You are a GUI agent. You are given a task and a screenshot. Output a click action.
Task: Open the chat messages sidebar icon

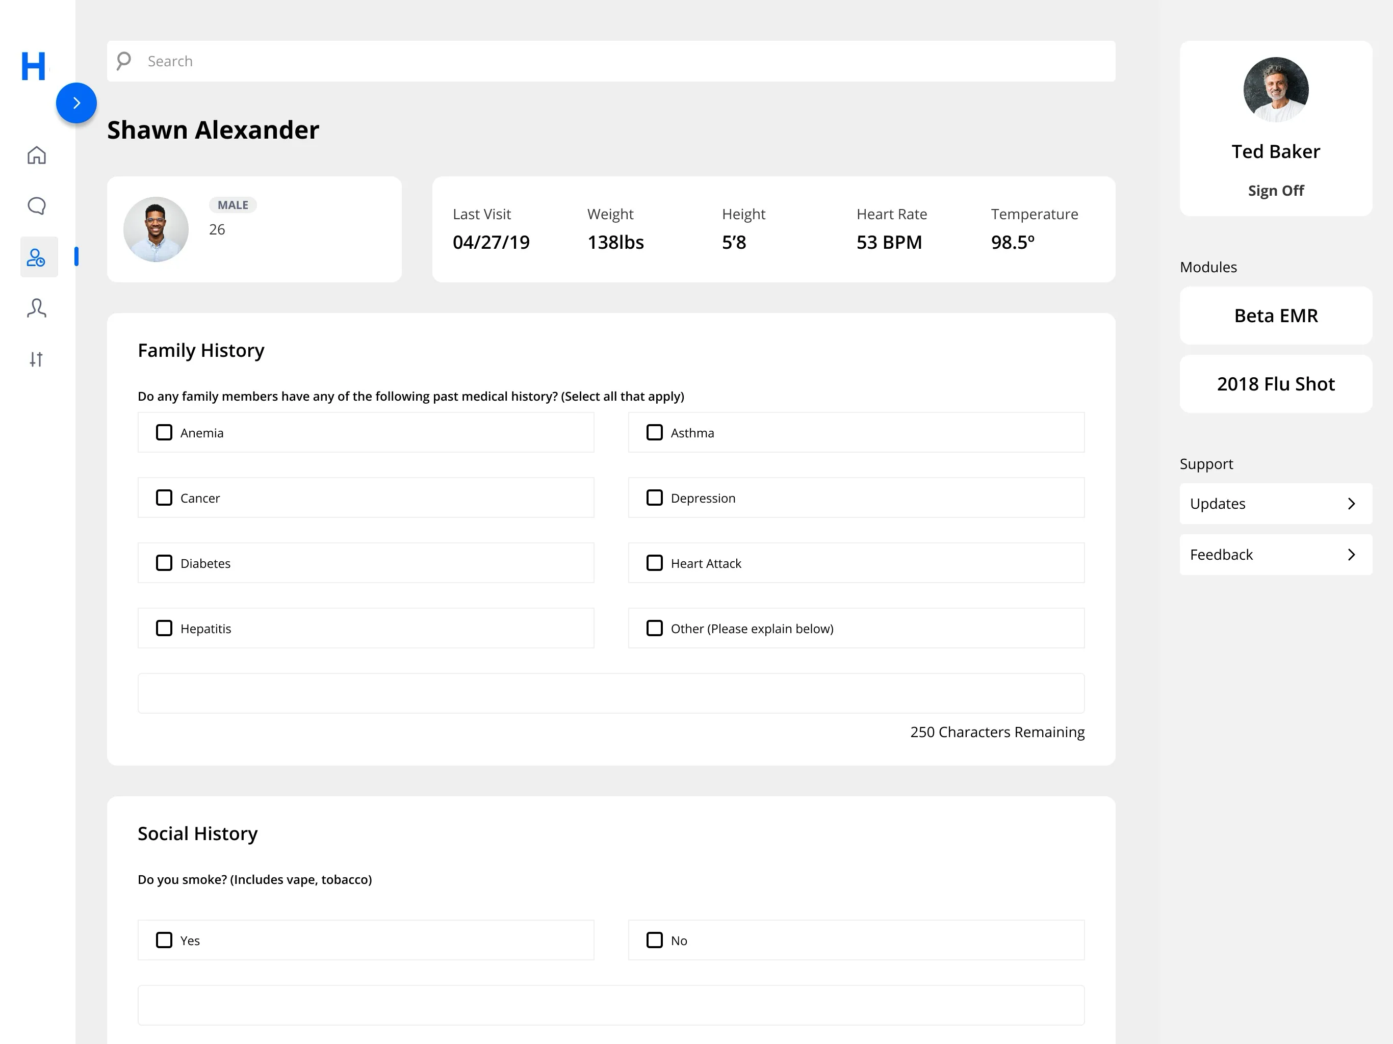click(x=37, y=206)
